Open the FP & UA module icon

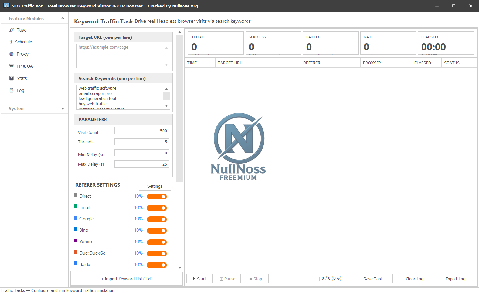click(11, 66)
